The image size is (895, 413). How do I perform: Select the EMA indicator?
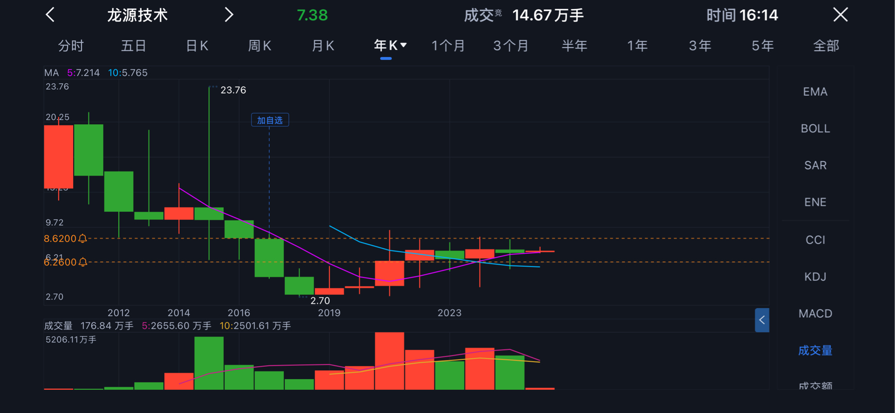tap(815, 92)
